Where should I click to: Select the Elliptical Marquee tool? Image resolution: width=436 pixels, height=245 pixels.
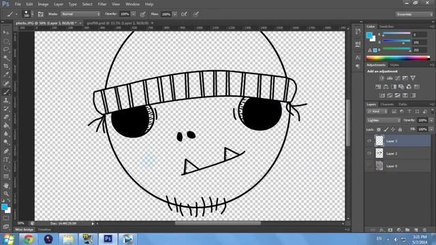click(6, 41)
